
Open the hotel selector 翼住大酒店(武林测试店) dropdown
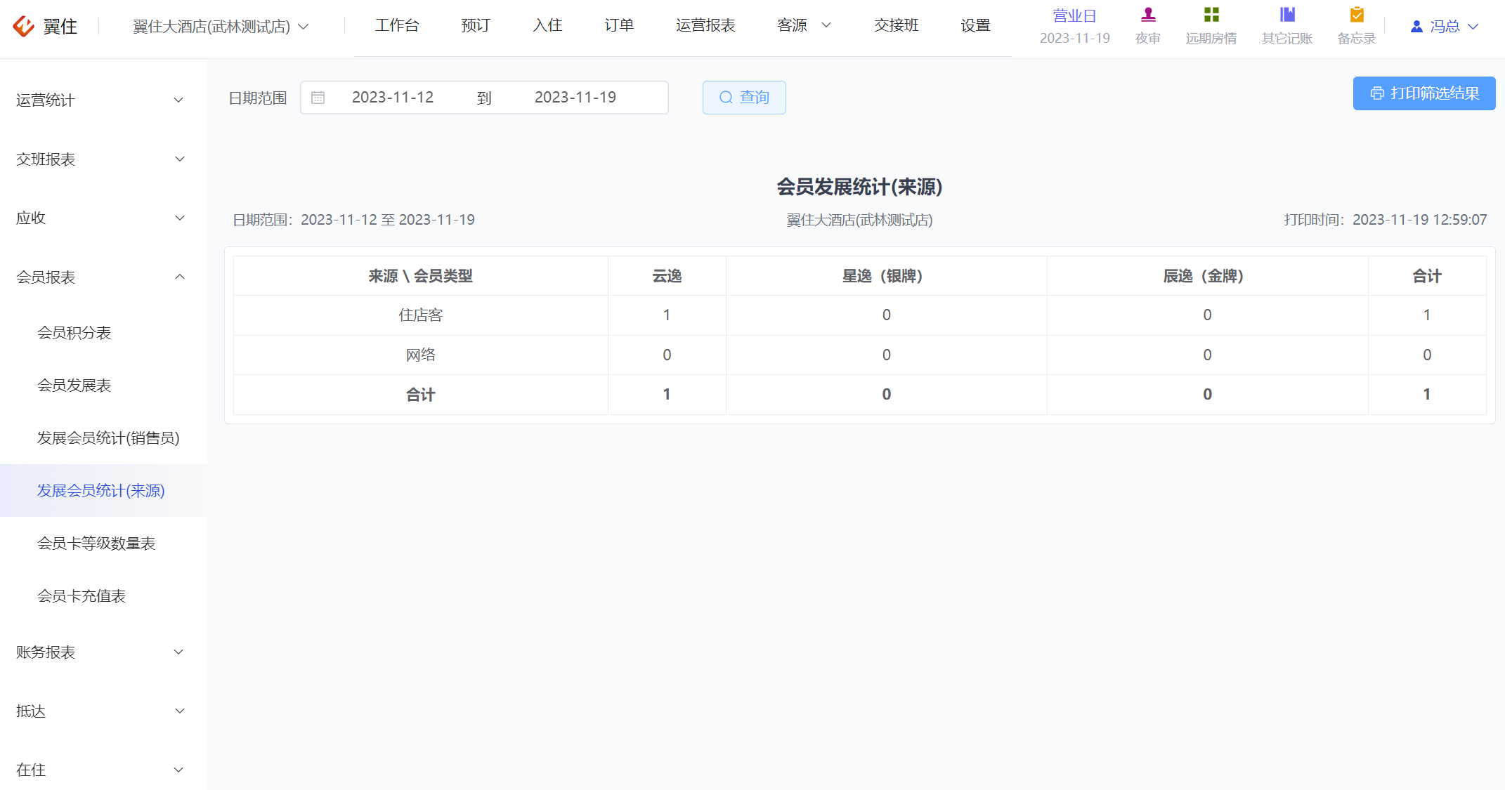pyautogui.click(x=221, y=27)
